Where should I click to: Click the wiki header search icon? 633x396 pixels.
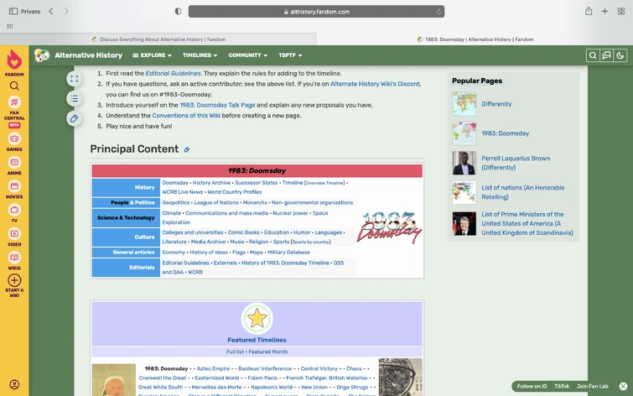pyautogui.click(x=593, y=55)
